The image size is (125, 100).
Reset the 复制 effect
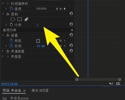[x=71, y=14]
